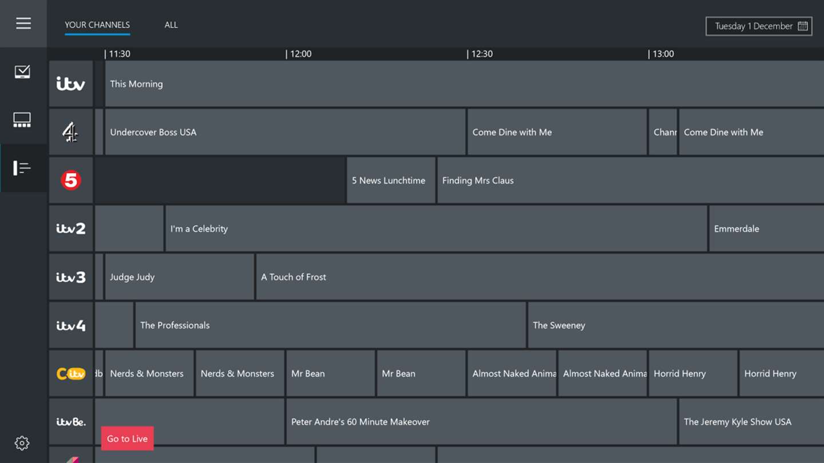Select the ITVBe channel logo
This screenshot has width=824, height=463.
(x=71, y=422)
